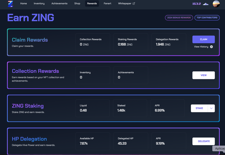Click the Inventory 0 stat card
This screenshot has height=155, width=225.
(93, 75)
